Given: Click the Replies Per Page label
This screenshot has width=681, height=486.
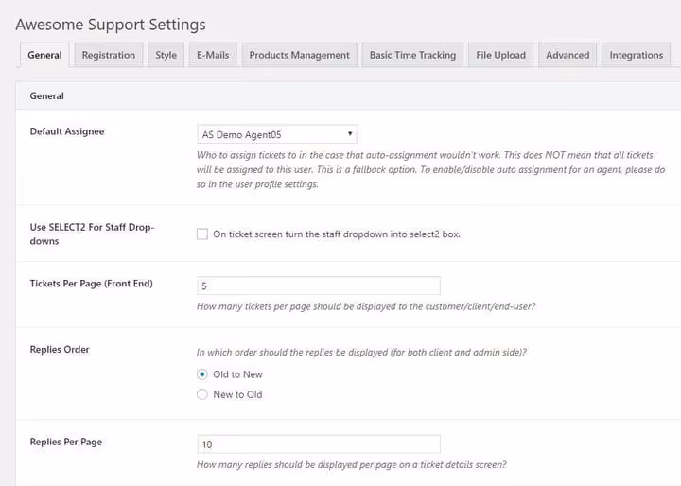Looking at the screenshot, I should pyautogui.click(x=66, y=442).
